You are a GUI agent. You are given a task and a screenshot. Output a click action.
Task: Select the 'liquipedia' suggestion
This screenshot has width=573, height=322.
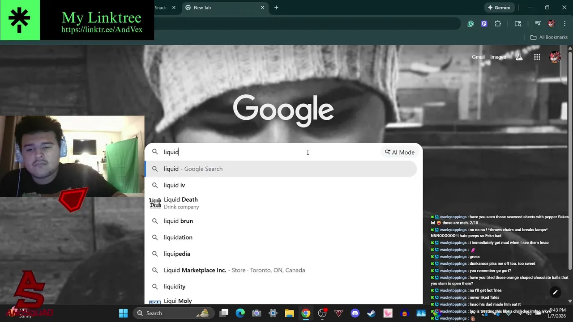coord(281,254)
